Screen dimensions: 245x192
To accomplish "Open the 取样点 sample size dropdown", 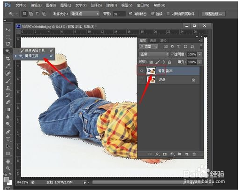I will click(x=85, y=14).
